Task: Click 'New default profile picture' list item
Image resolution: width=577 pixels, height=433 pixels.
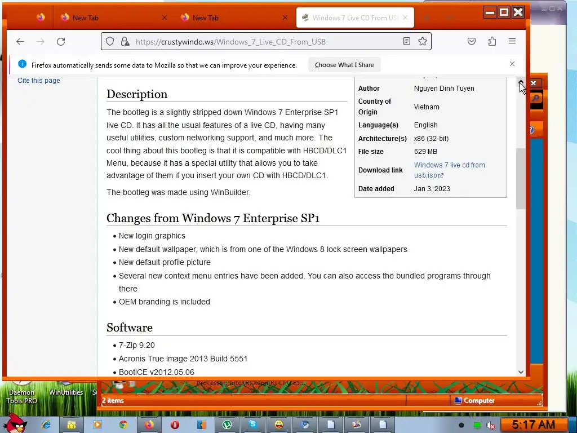Action: coord(165,262)
